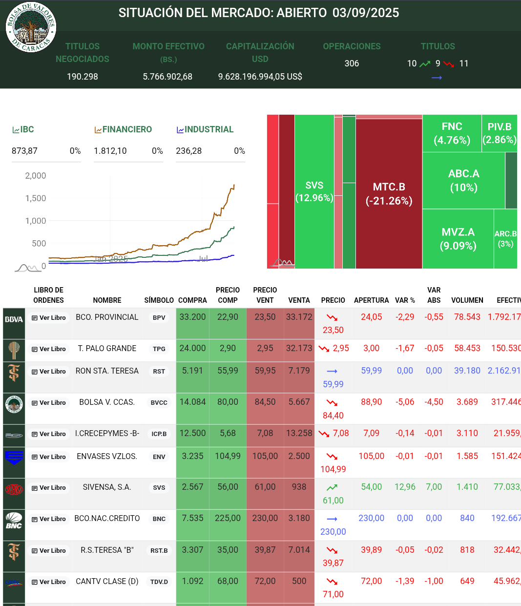Screen dimensions: 521x606
Task: Click the MTC.B dark red treemap block
Action: click(389, 193)
